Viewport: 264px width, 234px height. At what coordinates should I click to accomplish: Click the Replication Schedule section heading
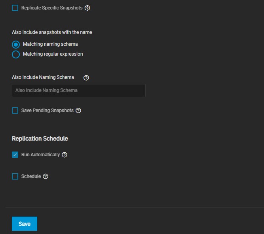[x=40, y=139]
